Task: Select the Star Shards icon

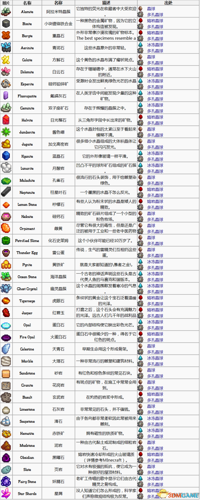Action: (x=6, y=494)
